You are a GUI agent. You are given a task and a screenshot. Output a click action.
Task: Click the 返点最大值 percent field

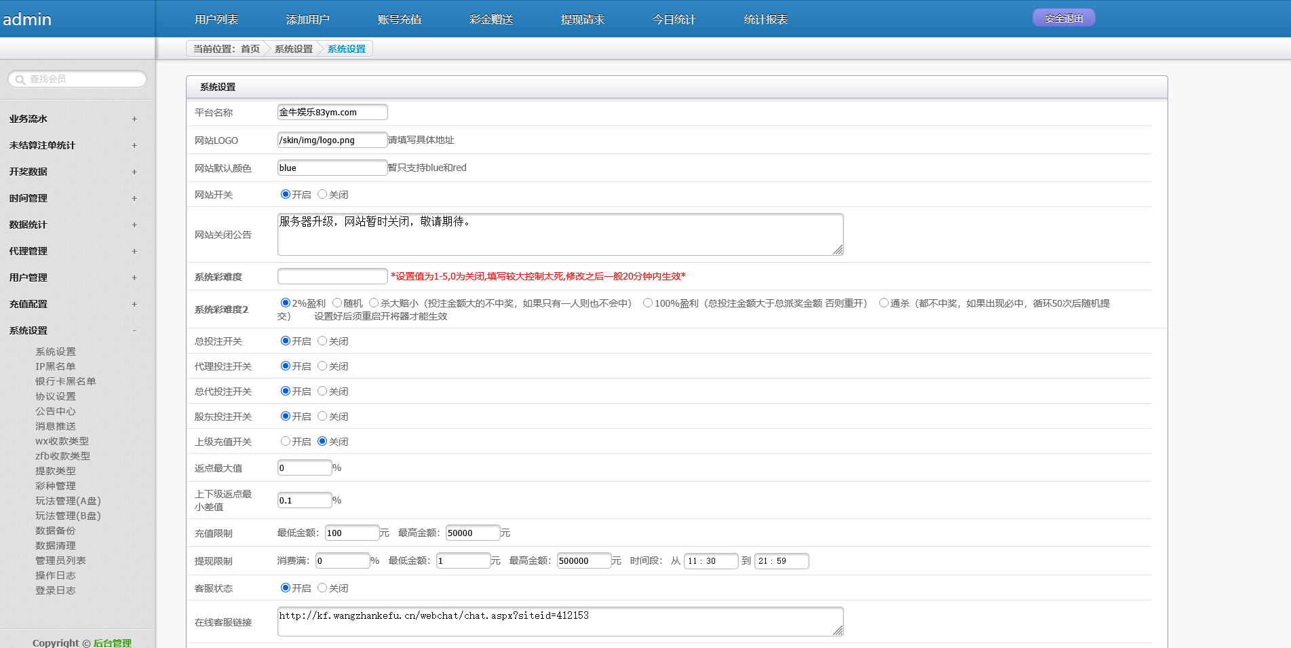305,468
